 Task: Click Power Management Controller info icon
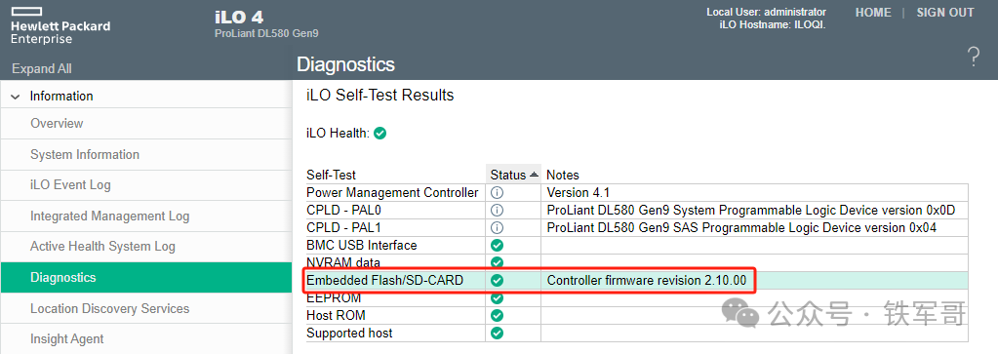pyautogui.click(x=498, y=192)
